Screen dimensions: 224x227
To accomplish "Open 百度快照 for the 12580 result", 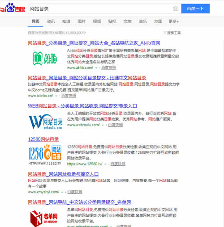I will [x=118, y=164].
